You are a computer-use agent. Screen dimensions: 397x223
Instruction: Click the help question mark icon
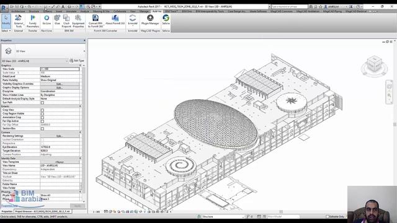[x=358, y=7]
